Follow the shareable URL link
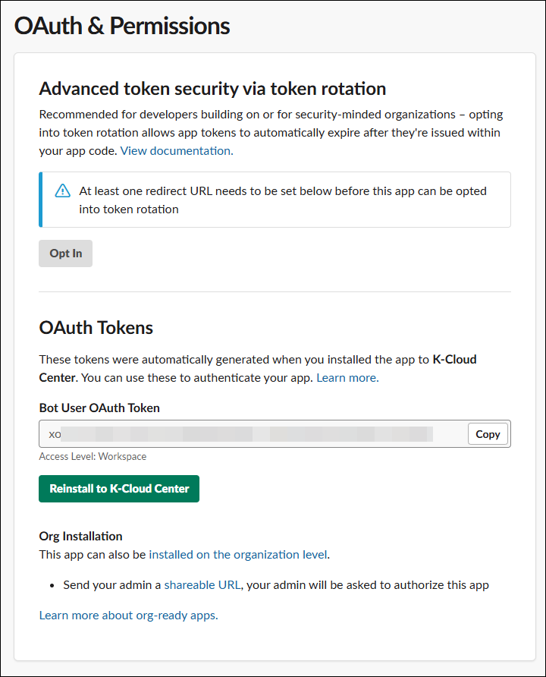Screen dimensions: 546x677 pos(202,584)
